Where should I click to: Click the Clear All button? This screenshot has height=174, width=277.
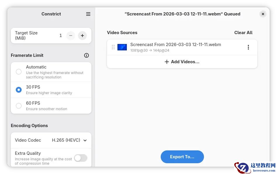coord(243,33)
